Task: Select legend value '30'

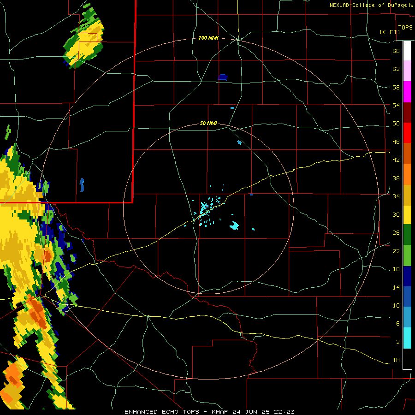Action: (396, 214)
